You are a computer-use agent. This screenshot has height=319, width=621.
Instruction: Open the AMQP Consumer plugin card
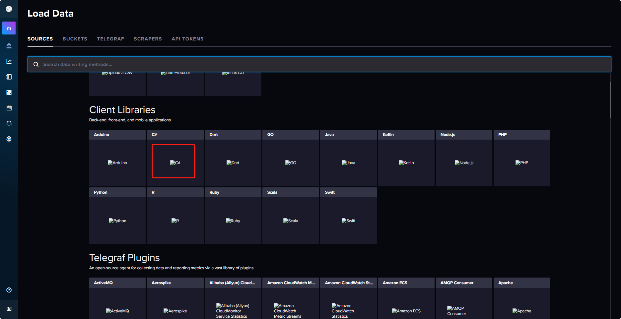click(464, 298)
